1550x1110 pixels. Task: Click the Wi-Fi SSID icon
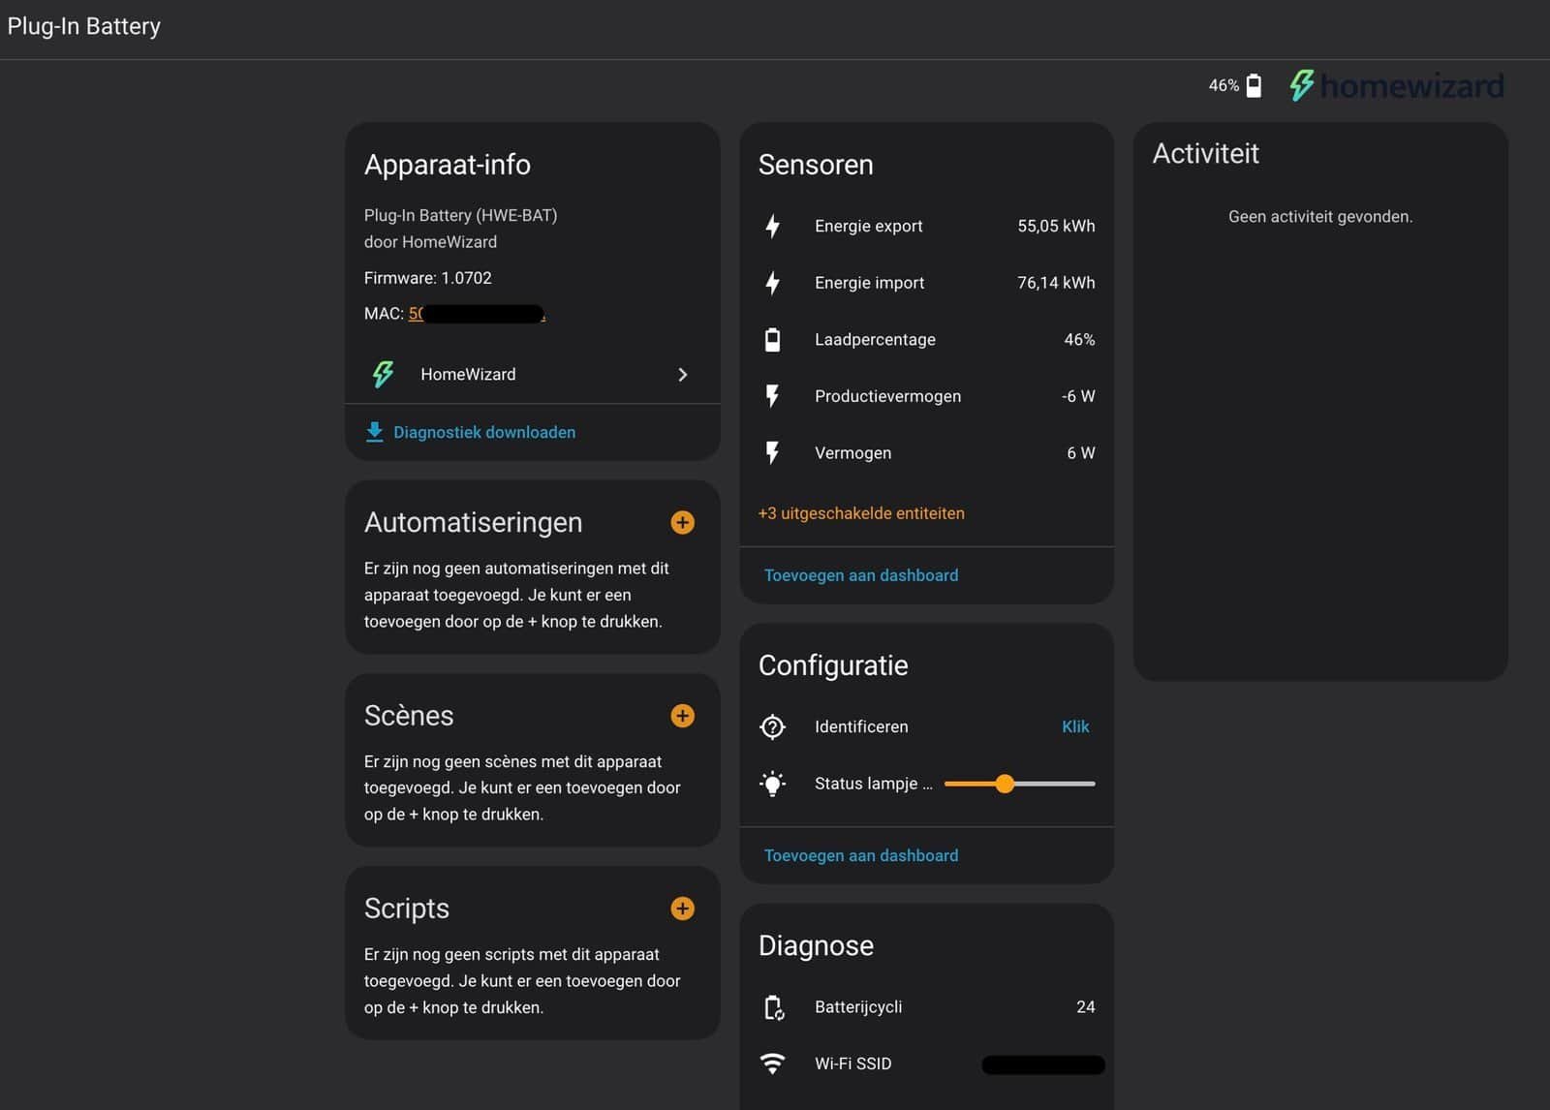(x=772, y=1064)
